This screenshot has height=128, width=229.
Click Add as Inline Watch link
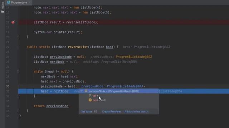point(136,112)
